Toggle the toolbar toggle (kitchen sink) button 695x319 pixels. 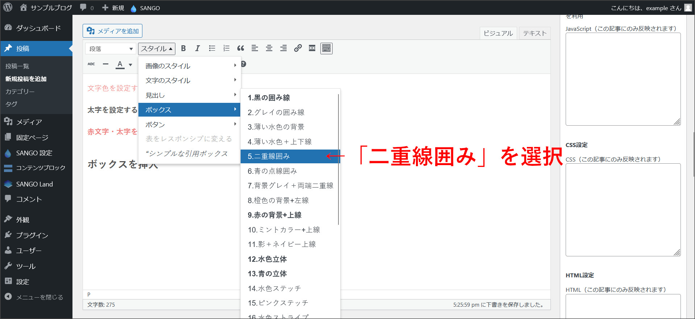pyautogui.click(x=326, y=49)
